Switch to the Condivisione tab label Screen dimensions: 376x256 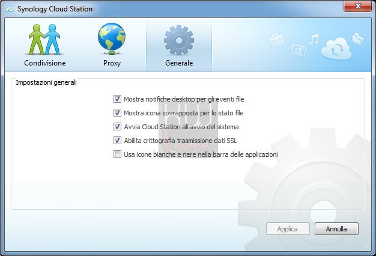point(45,63)
